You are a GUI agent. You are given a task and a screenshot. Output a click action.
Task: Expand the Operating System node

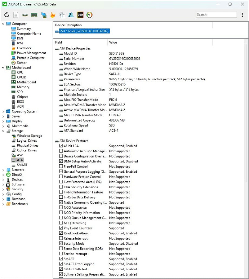click(x=3, y=111)
